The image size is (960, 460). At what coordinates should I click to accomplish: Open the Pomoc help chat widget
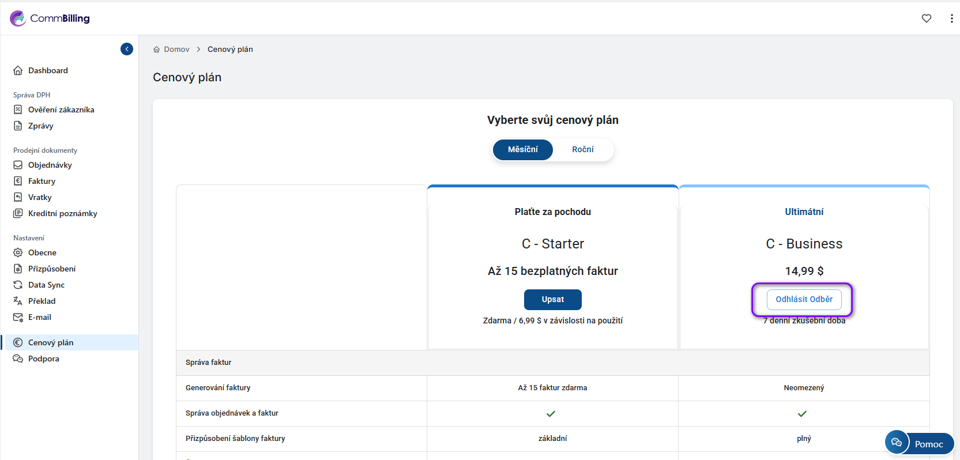click(x=920, y=443)
